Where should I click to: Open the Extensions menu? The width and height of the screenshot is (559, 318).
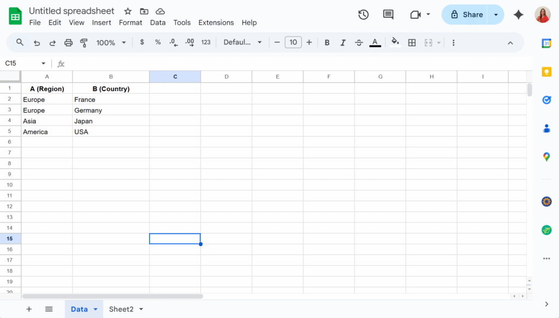point(216,22)
